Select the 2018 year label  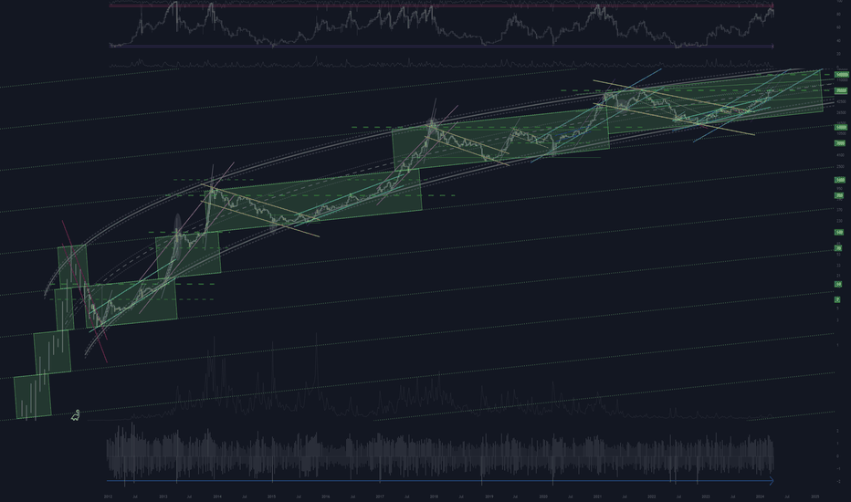(x=435, y=496)
